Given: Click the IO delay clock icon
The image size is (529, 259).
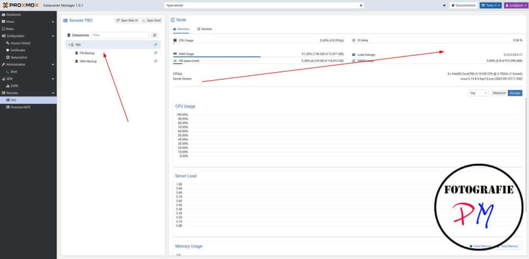Looking at the screenshot, I should pos(353,41).
